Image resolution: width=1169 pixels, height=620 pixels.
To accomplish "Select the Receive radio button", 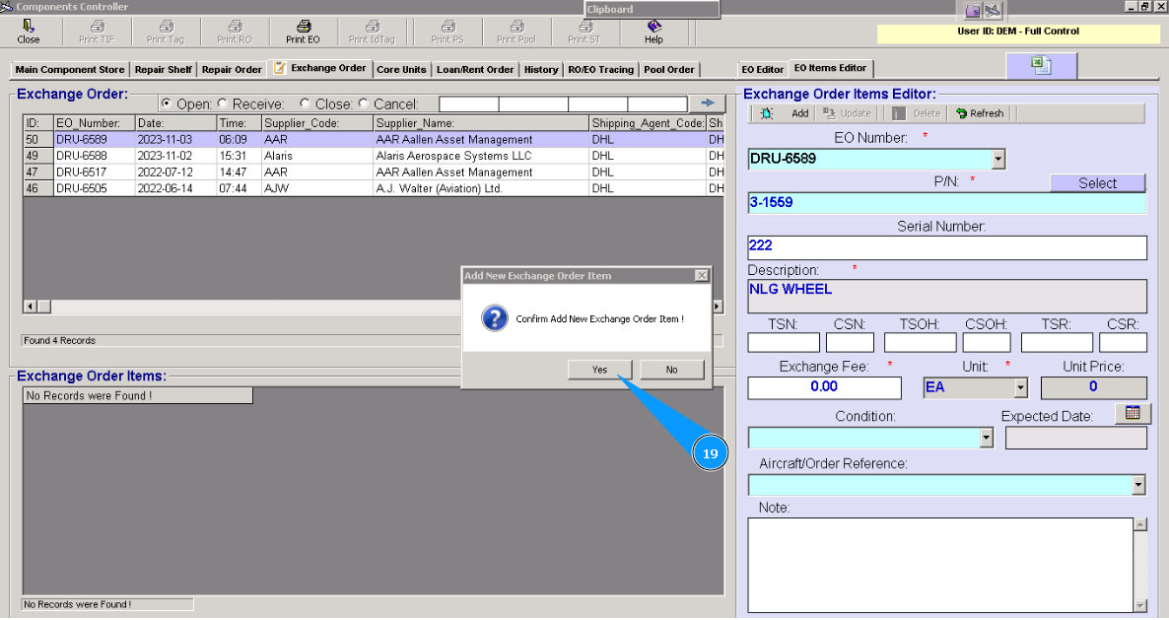I will click(222, 103).
